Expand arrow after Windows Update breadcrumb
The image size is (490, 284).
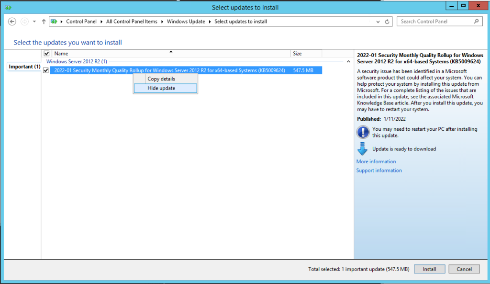point(210,22)
